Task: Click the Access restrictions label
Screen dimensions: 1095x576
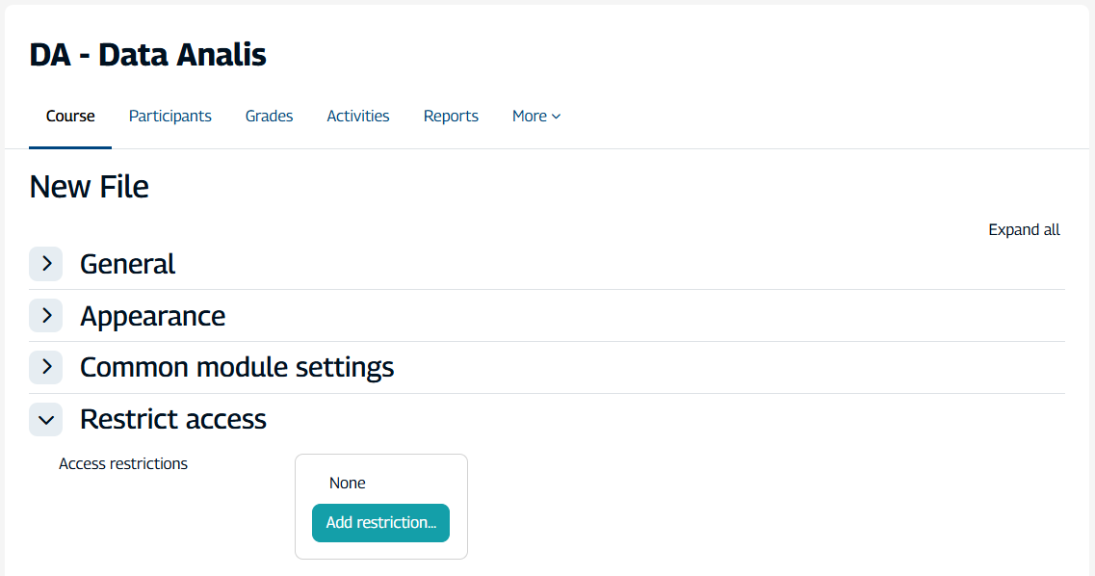Action: 123,463
